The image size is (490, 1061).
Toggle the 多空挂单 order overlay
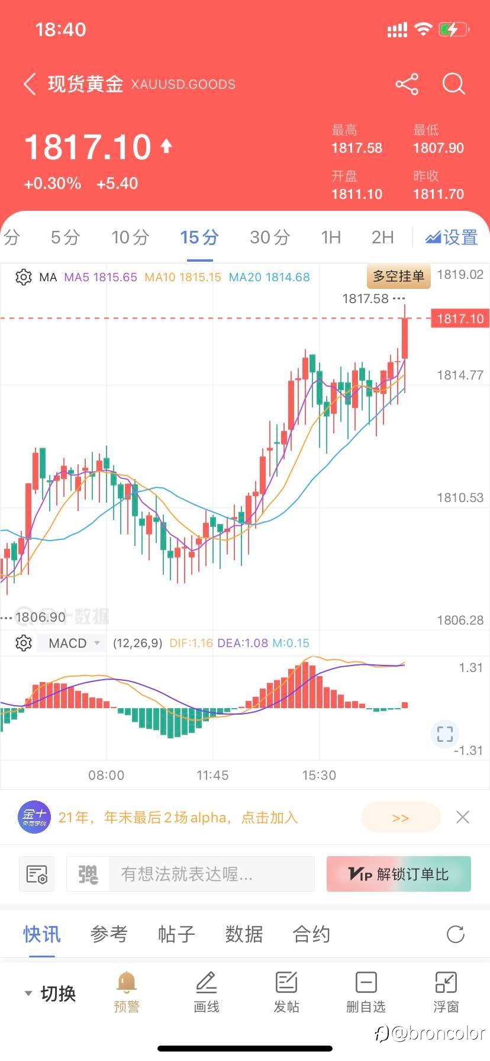click(398, 276)
